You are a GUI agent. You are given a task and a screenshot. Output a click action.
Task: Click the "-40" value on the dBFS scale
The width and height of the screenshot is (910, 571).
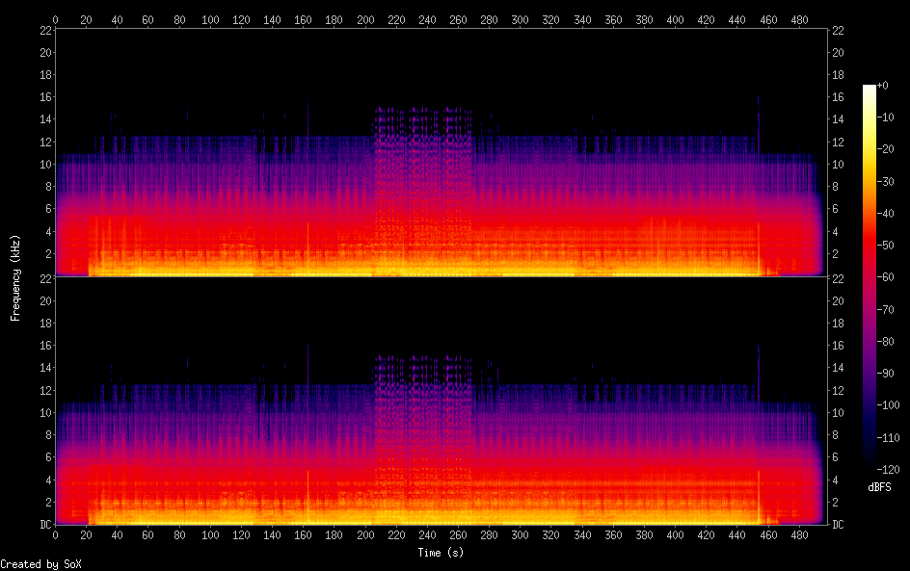point(885,214)
